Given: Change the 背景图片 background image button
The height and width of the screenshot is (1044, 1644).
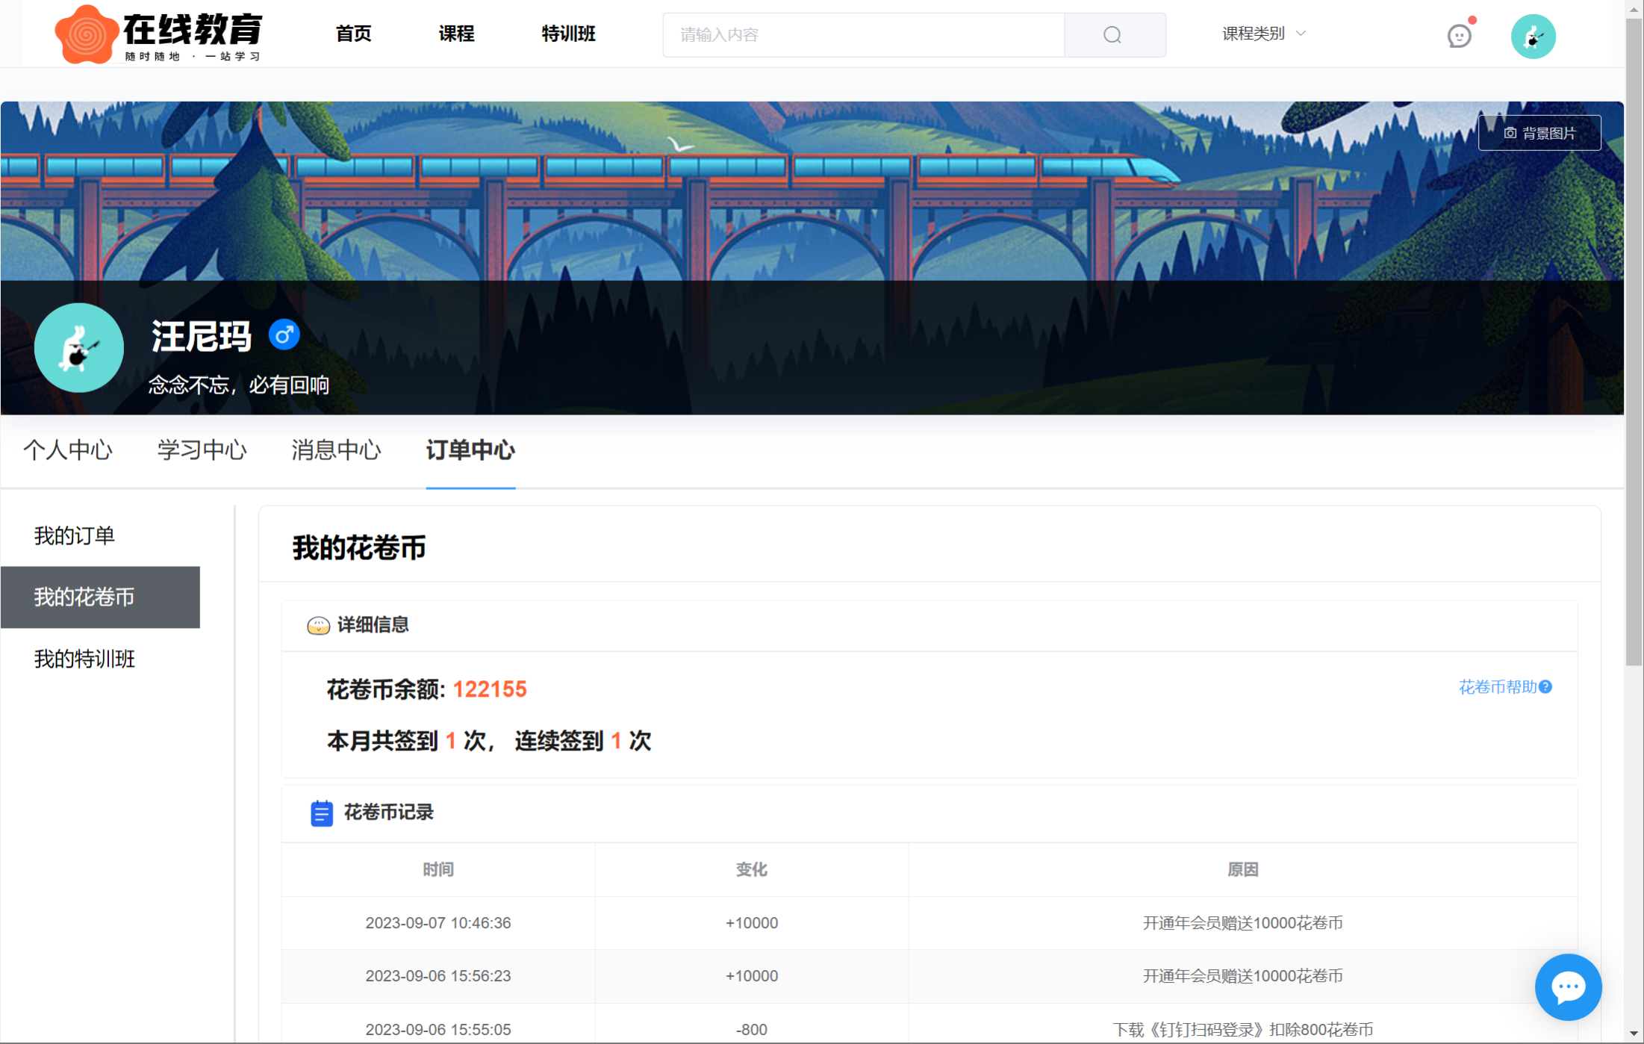Looking at the screenshot, I should [x=1539, y=133].
